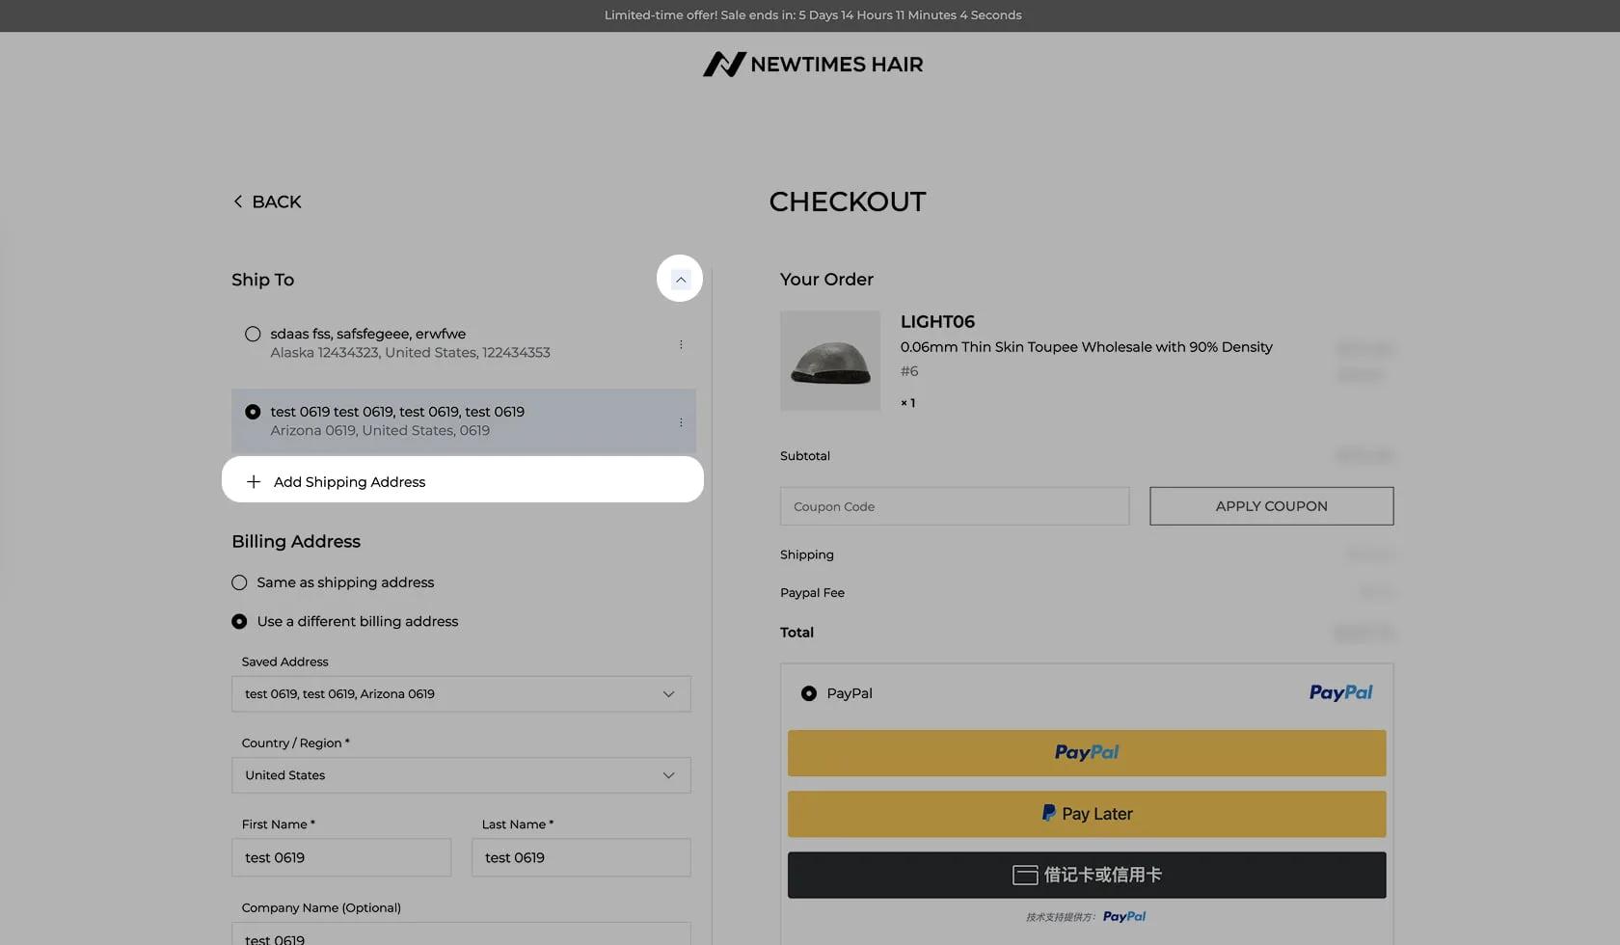Viewport: 1620px width, 945px height.
Task: Click the LIGHT06 toupee product thumbnail
Action: point(830,361)
